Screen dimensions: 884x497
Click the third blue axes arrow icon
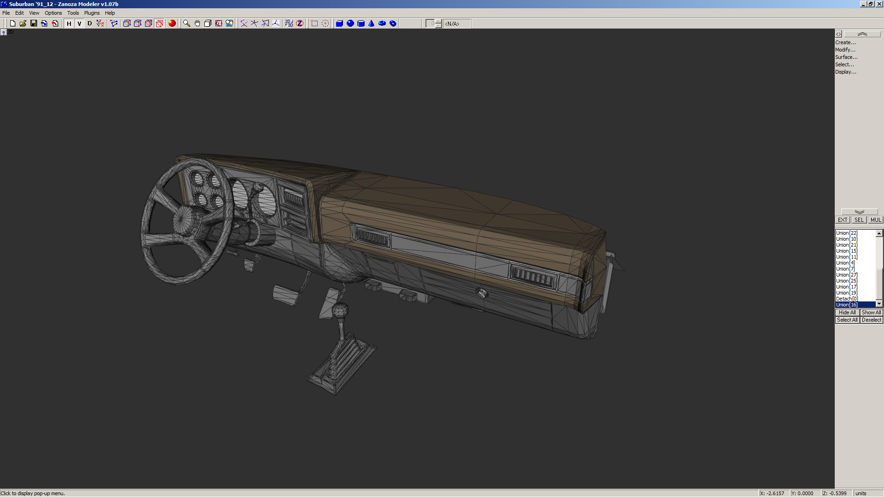(x=265, y=23)
